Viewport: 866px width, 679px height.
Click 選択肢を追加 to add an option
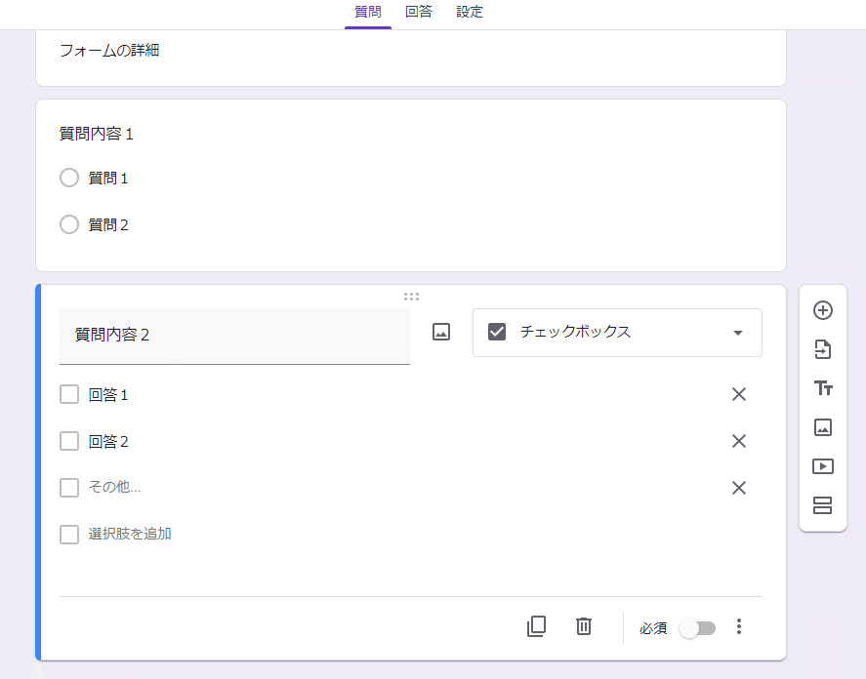[130, 534]
